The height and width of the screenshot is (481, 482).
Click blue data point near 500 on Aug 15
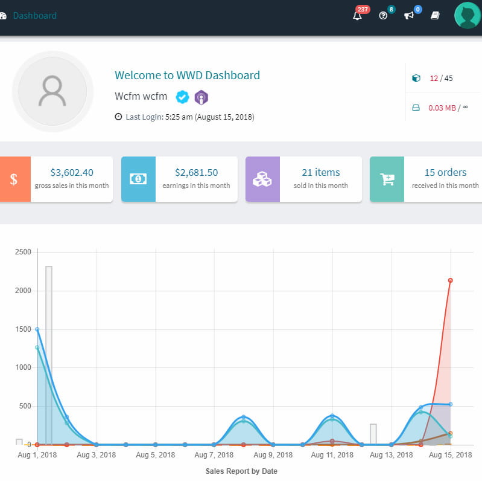451,404
